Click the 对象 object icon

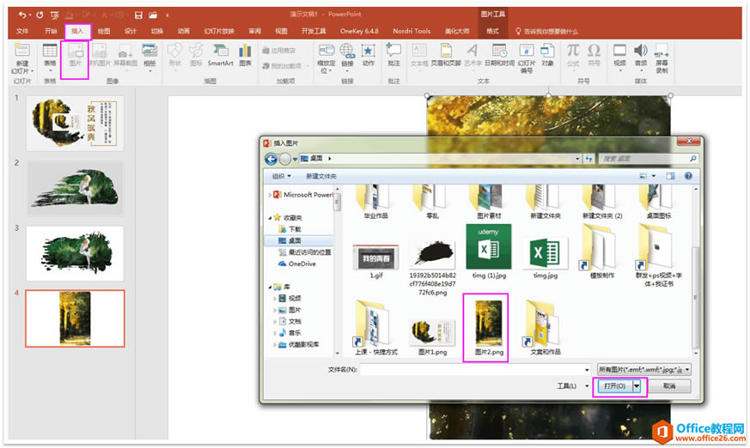click(x=547, y=51)
